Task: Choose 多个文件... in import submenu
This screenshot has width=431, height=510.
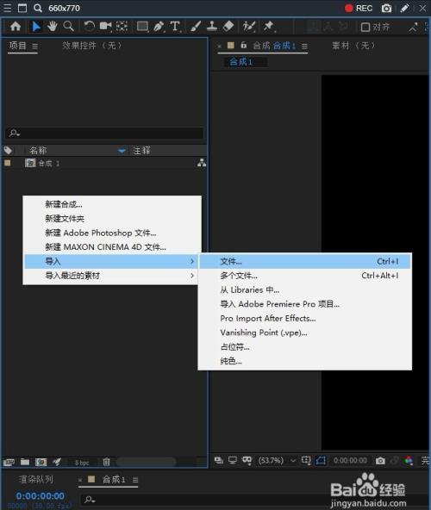Action: pos(304,276)
